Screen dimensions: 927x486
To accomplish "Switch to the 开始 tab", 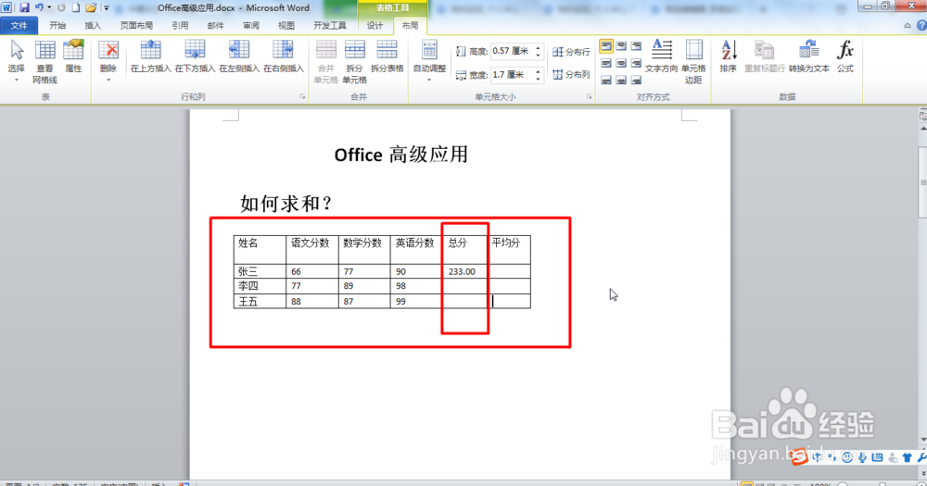I will tap(57, 25).
